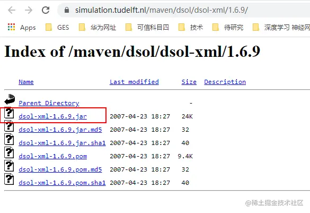Open the 华为网址 bookmark folder
310x213 pixels.
coord(98,27)
